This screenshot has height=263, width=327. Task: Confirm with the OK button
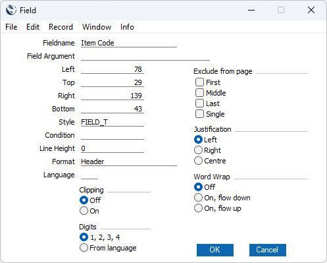215,250
